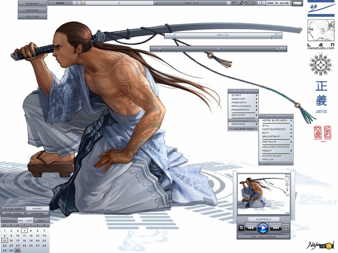Image resolution: width=338 pixels, height=253 pixels.
Task: Select day 31 in the calendar
Action: click(18, 250)
